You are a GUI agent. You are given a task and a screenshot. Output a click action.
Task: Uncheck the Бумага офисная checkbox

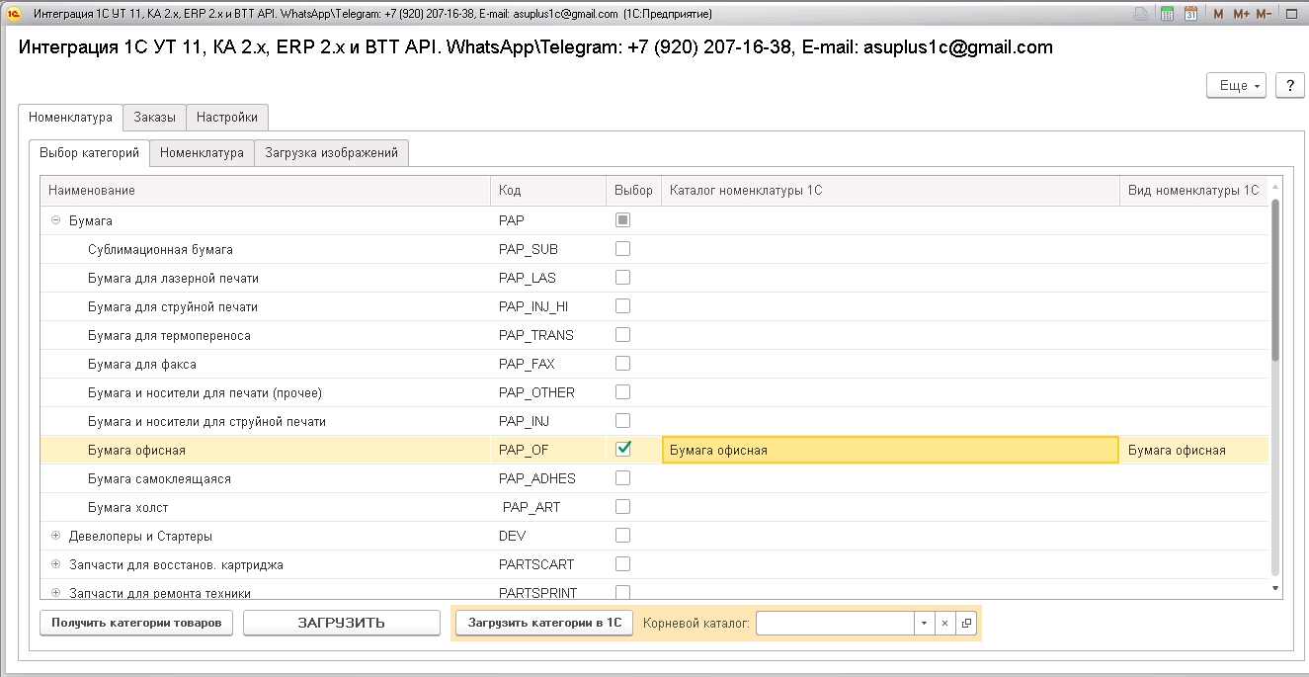[622, 449]
